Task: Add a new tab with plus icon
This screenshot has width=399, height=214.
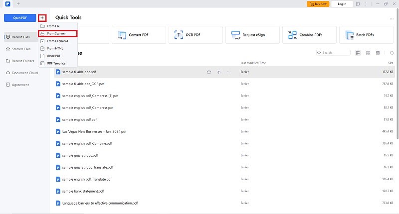Action: point(18,4)
